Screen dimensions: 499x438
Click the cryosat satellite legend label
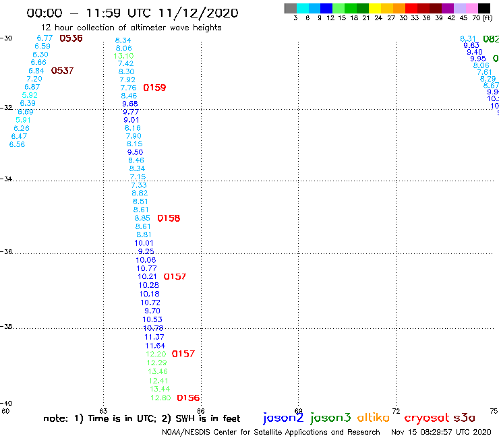click(427, 418)
